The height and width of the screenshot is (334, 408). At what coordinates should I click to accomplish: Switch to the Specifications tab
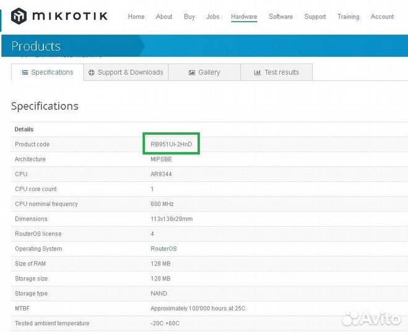point(47,72)
